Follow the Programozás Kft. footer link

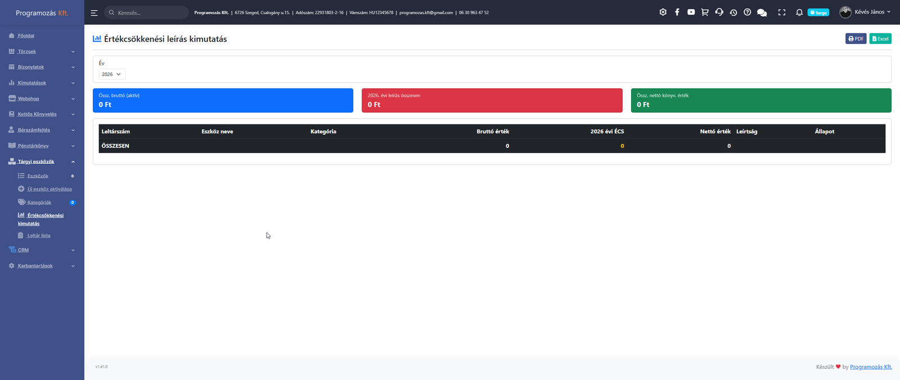coord(871,367)
